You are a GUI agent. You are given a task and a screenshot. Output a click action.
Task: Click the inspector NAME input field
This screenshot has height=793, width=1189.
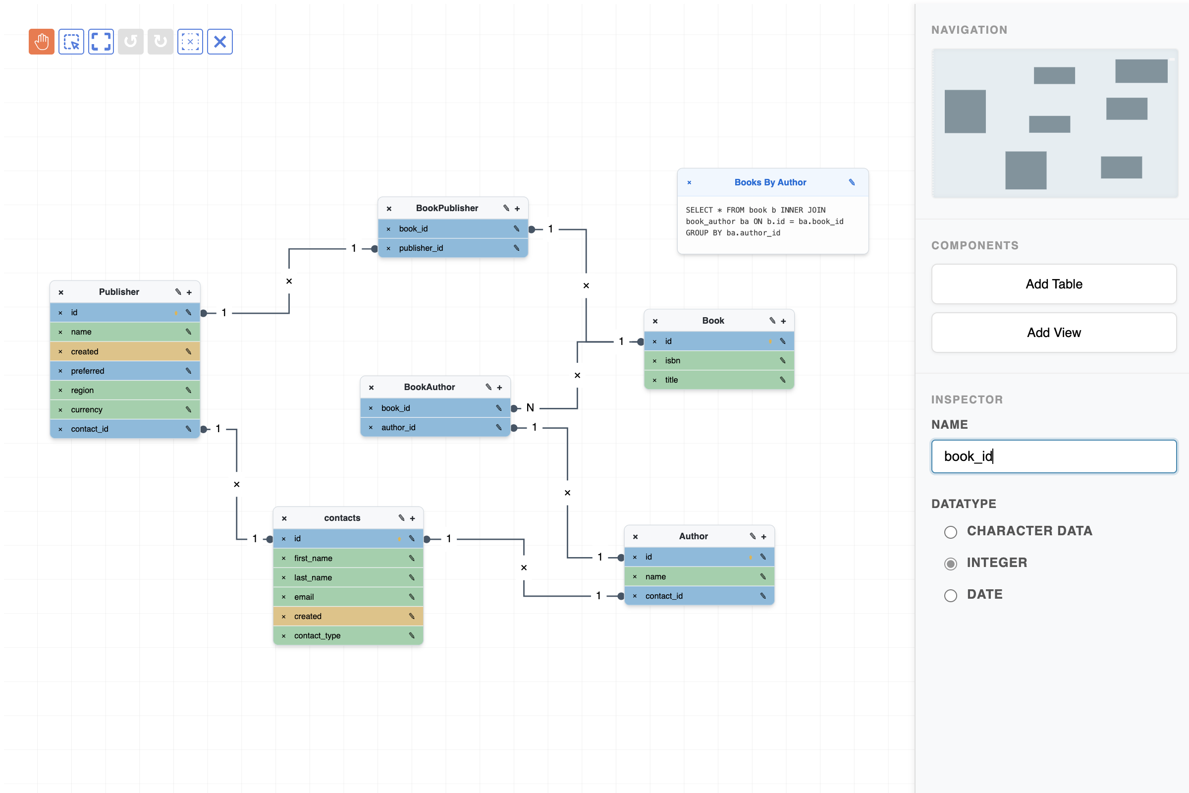(x=1054, y=456)
